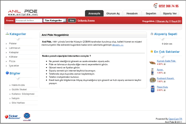This screenshot has height=139, width=186.
Task: Open the Ayran product link
Action: [160, 70]
